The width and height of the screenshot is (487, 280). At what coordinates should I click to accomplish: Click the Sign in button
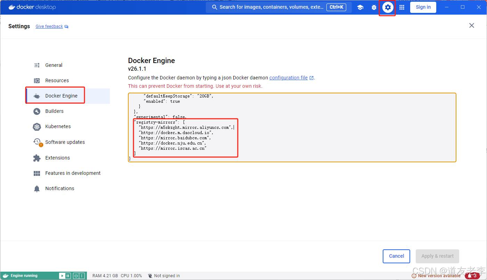423,7
